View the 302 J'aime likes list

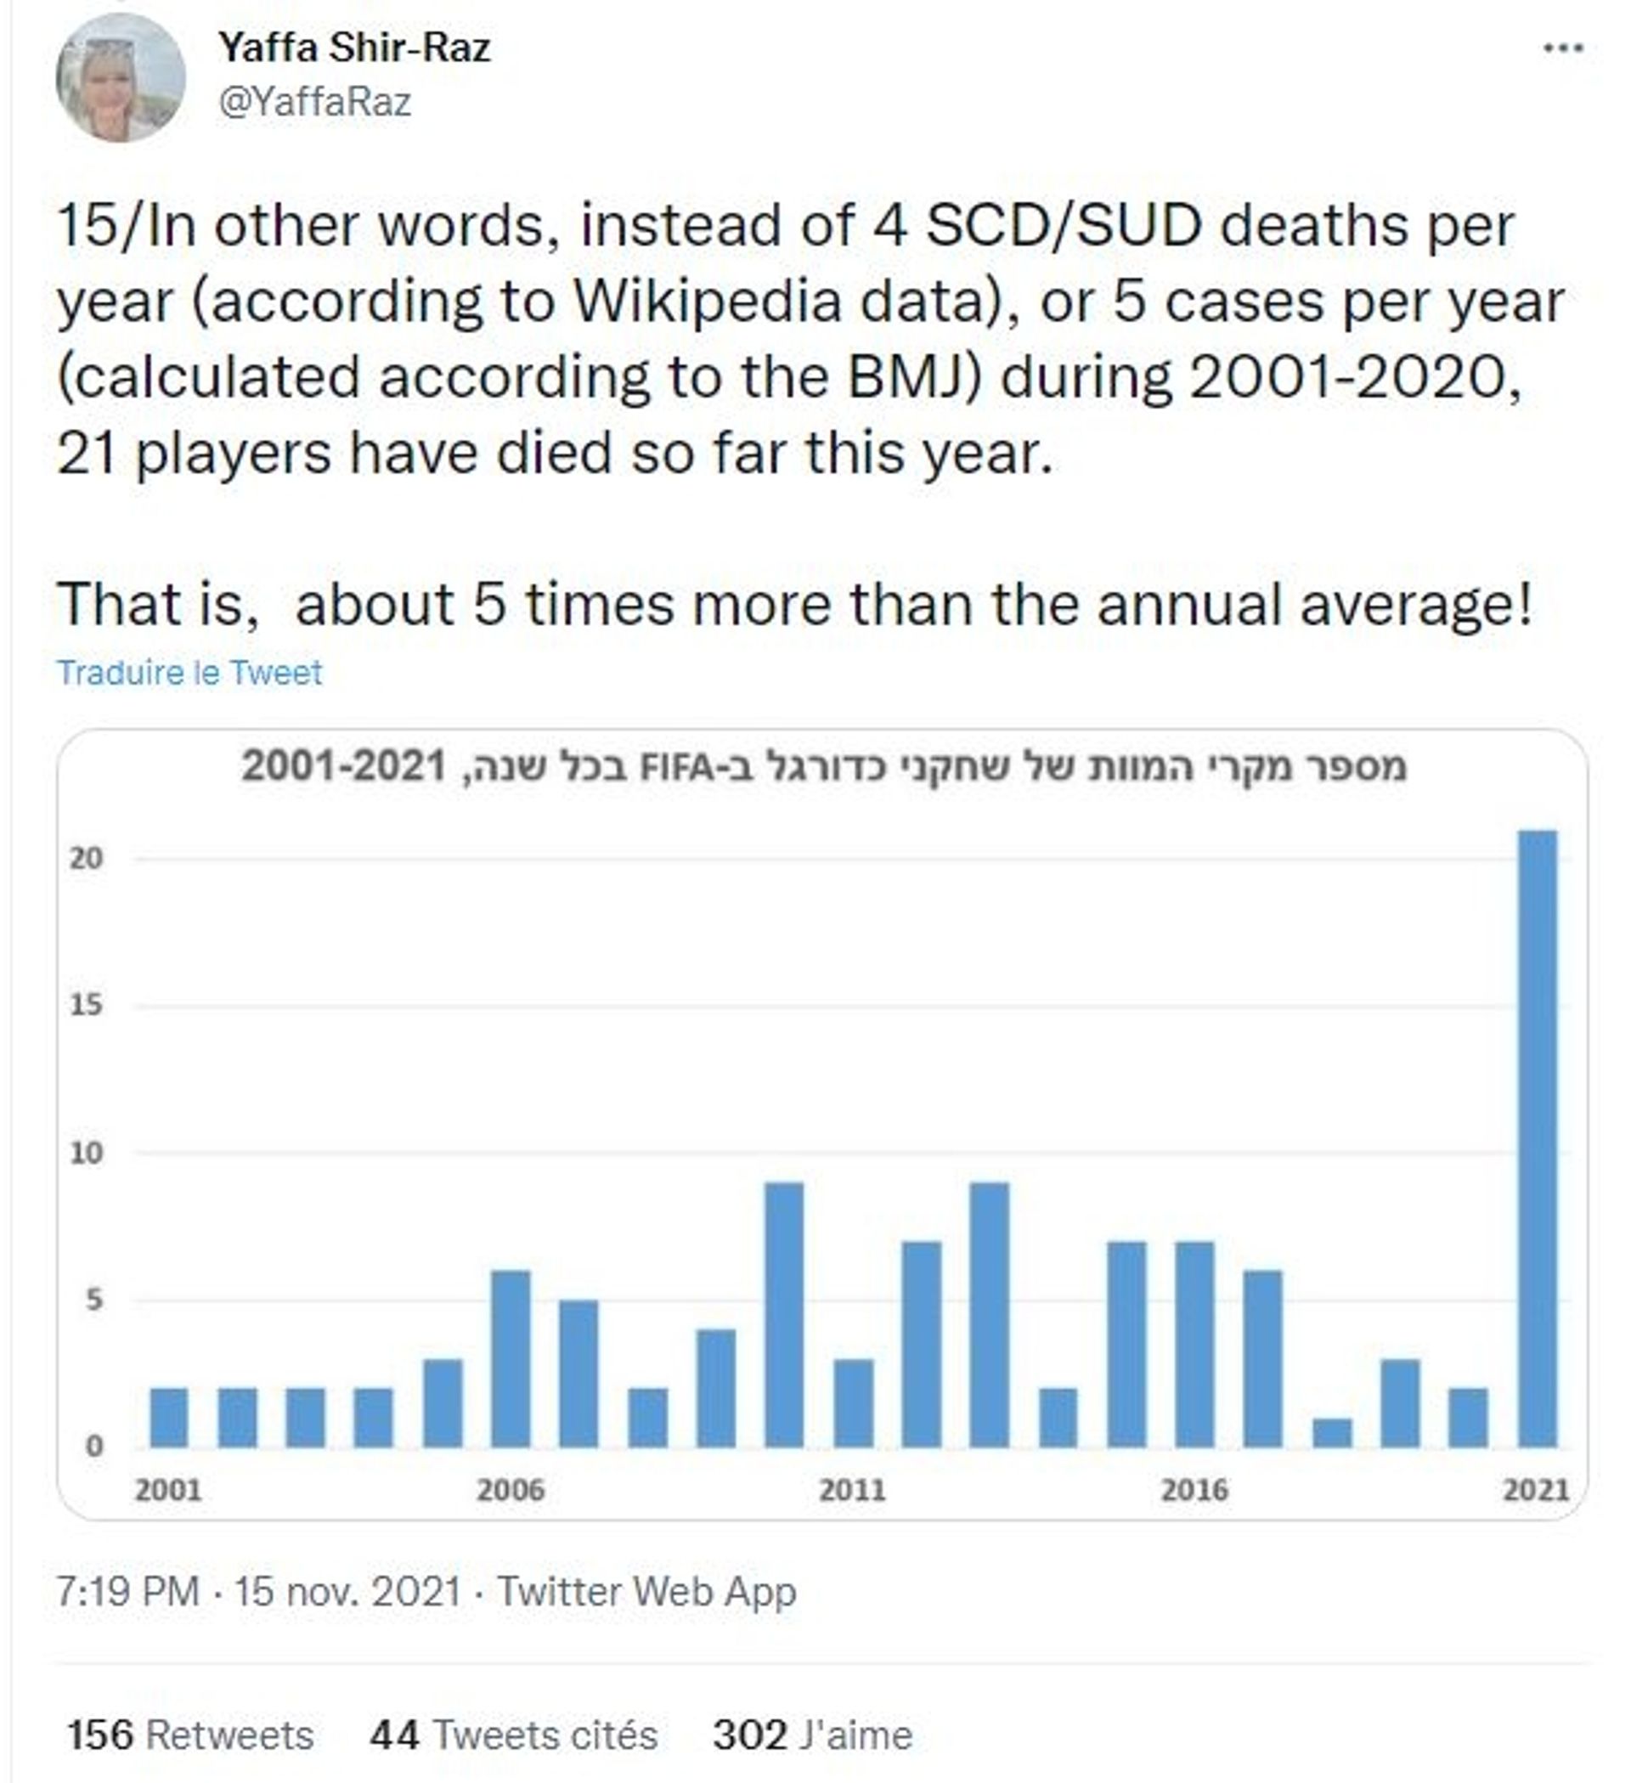[x=813, y=1735]
